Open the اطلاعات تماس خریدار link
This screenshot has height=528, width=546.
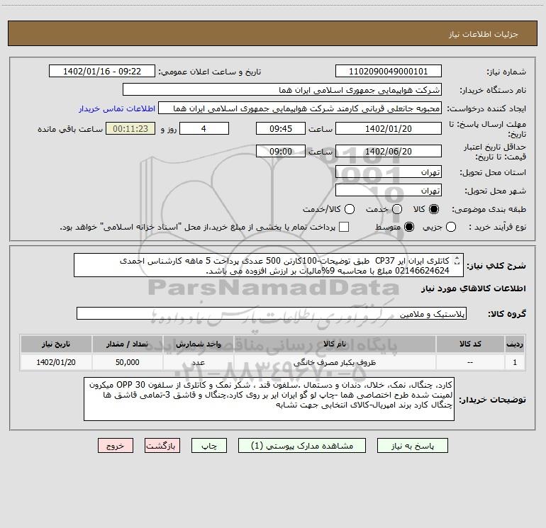[x=117, y=108]
